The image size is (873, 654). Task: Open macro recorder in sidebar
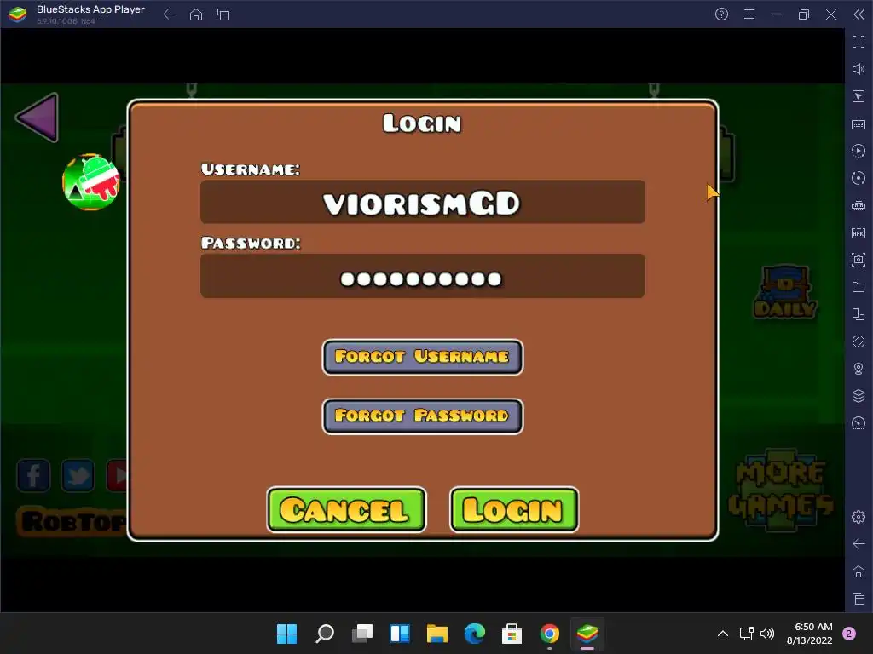859,151
